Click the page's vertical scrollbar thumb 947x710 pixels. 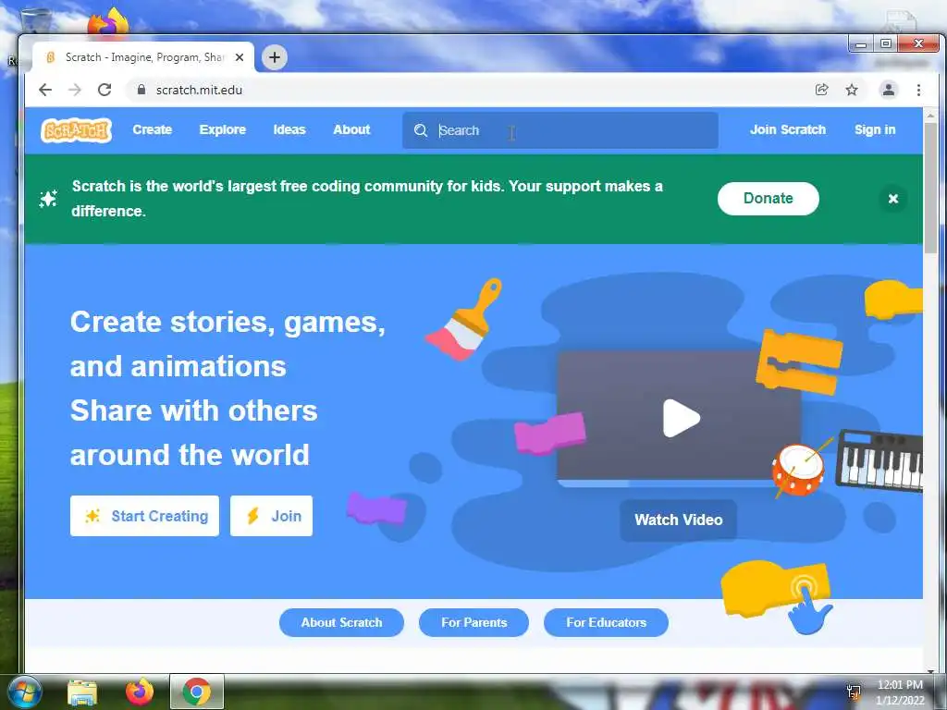(930, 189)
